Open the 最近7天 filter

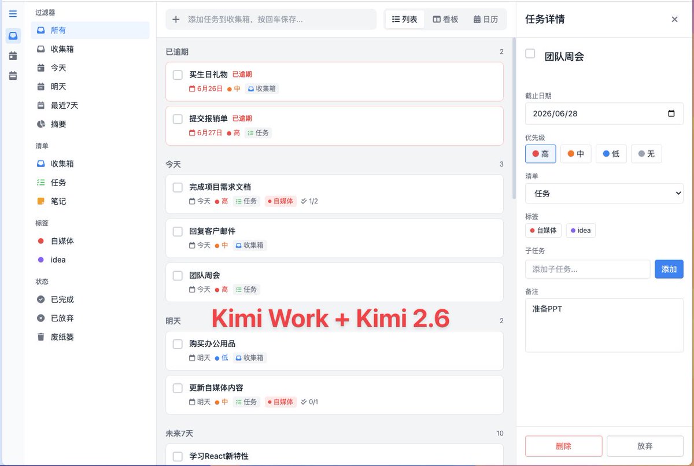pos(90,105)
